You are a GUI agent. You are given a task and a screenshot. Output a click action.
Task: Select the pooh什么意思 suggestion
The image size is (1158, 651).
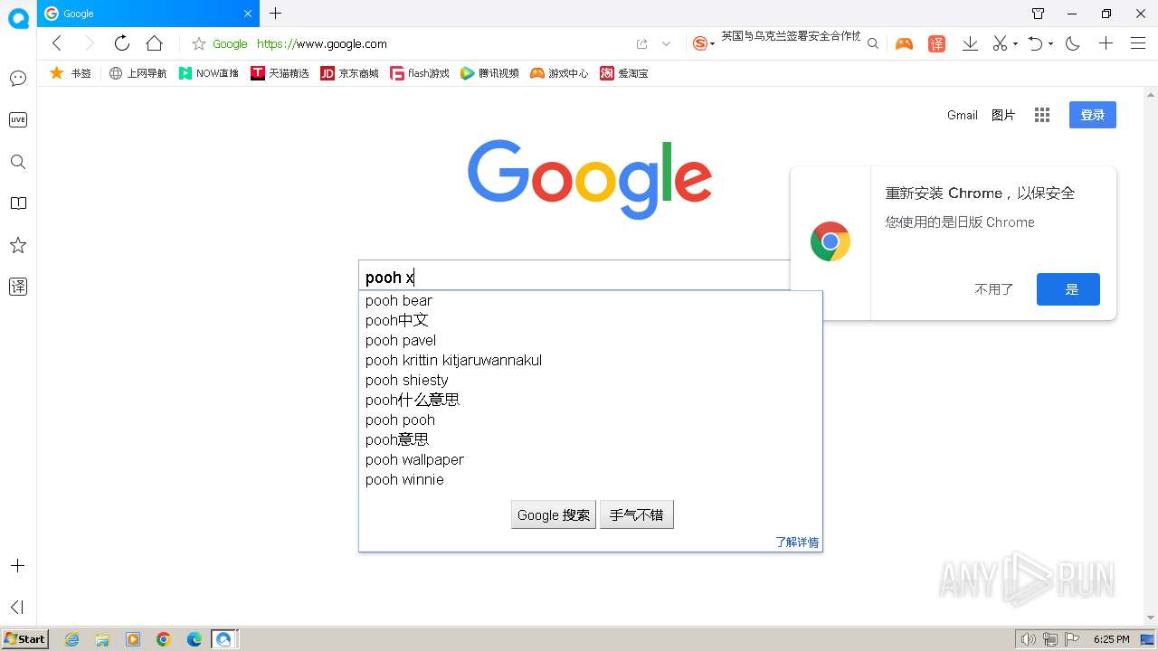(590, 400)
